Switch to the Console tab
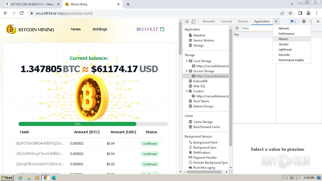Screen dimensions: 322x181 [226, 21]
